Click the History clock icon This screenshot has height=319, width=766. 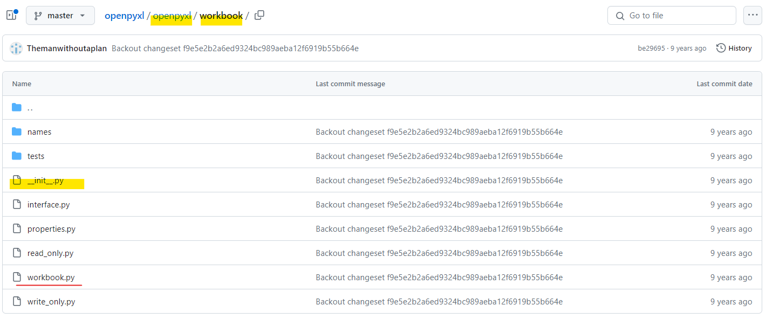pos(721,48)
